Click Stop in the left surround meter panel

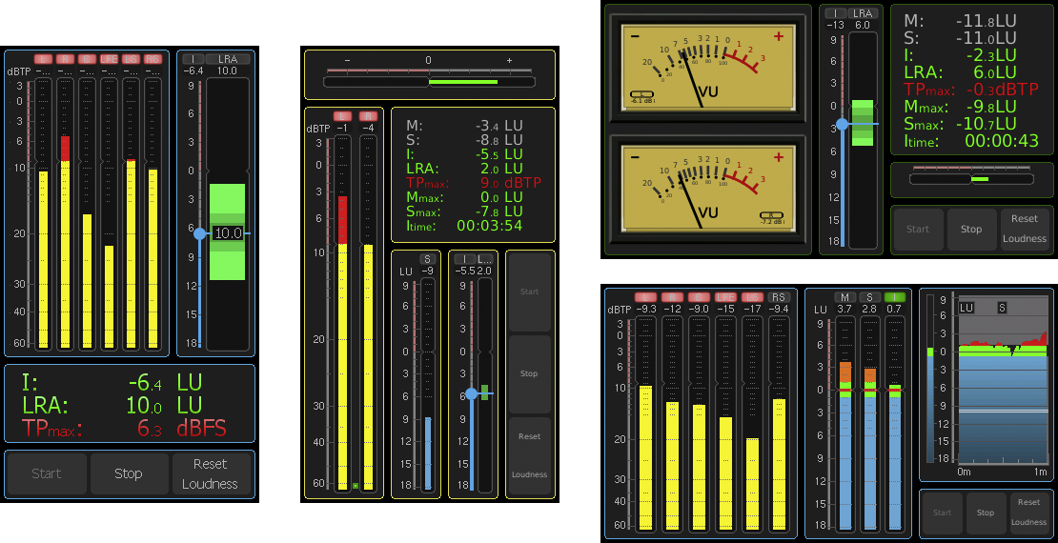[x=128, y=473]
